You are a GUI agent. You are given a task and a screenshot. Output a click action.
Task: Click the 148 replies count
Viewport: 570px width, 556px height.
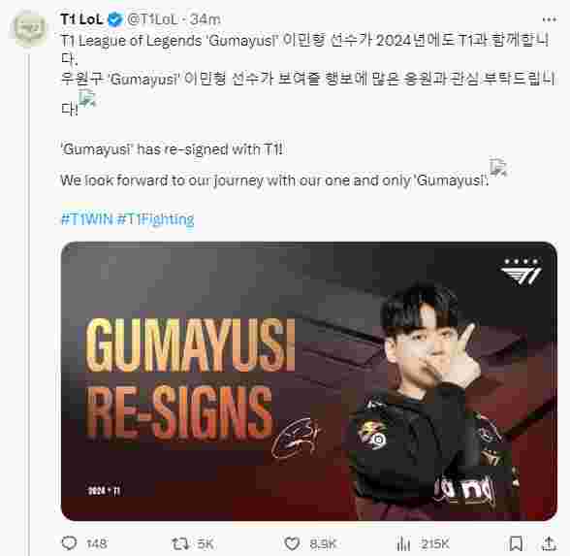[x=97, y=543]
